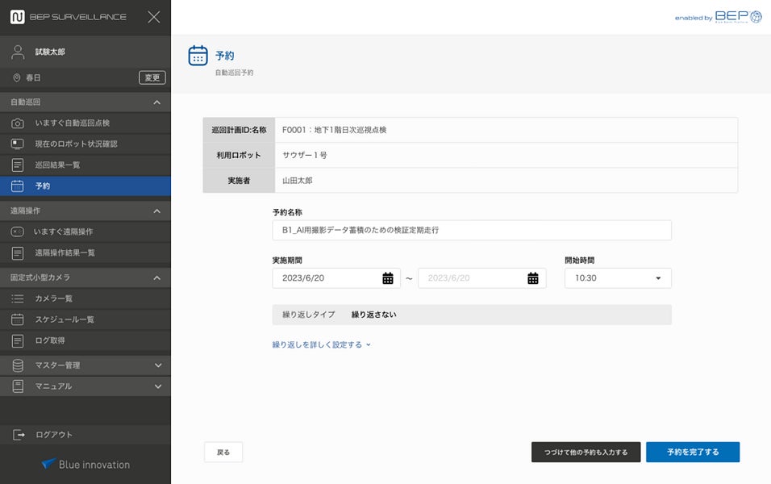Click the document icon for 巡回結果一覧

[x=18, y=165]
